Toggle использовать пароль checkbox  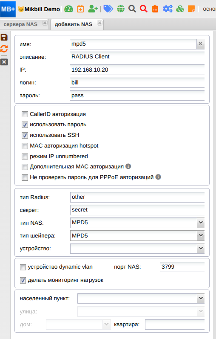25,125
